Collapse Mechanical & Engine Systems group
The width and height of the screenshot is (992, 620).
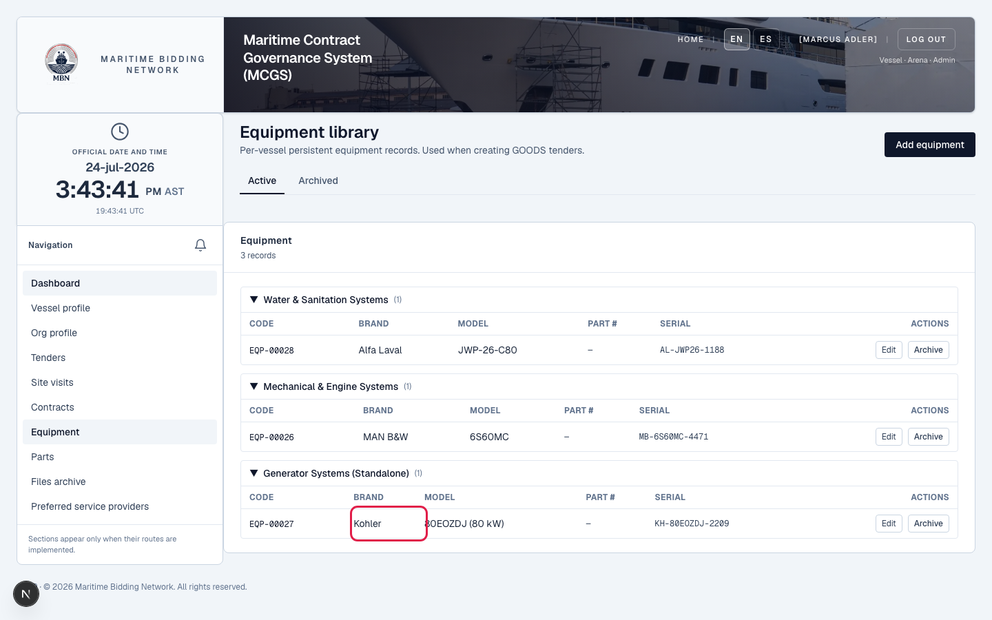click(254, 386)
